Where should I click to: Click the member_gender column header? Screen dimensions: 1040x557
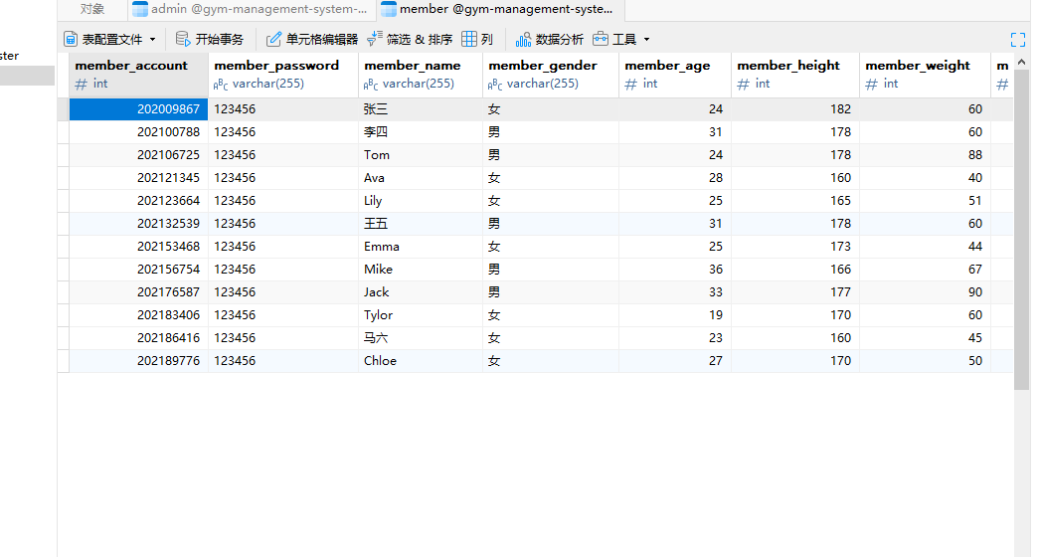(x=551, y=75)
